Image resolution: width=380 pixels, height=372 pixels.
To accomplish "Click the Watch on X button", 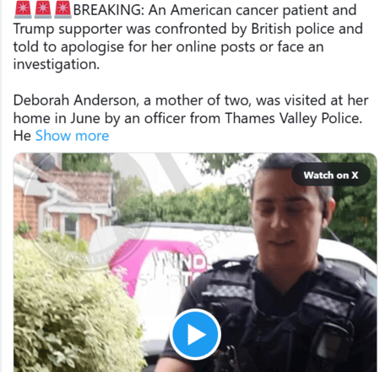I will tap(331, 175).
